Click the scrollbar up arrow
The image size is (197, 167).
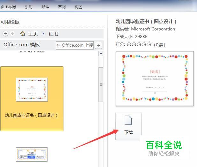pos(101,54)
